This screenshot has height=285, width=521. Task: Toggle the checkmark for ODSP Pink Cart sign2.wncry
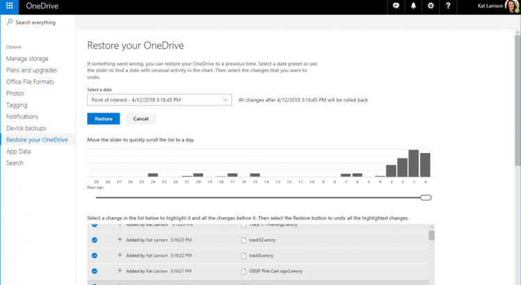click(94, 271)
